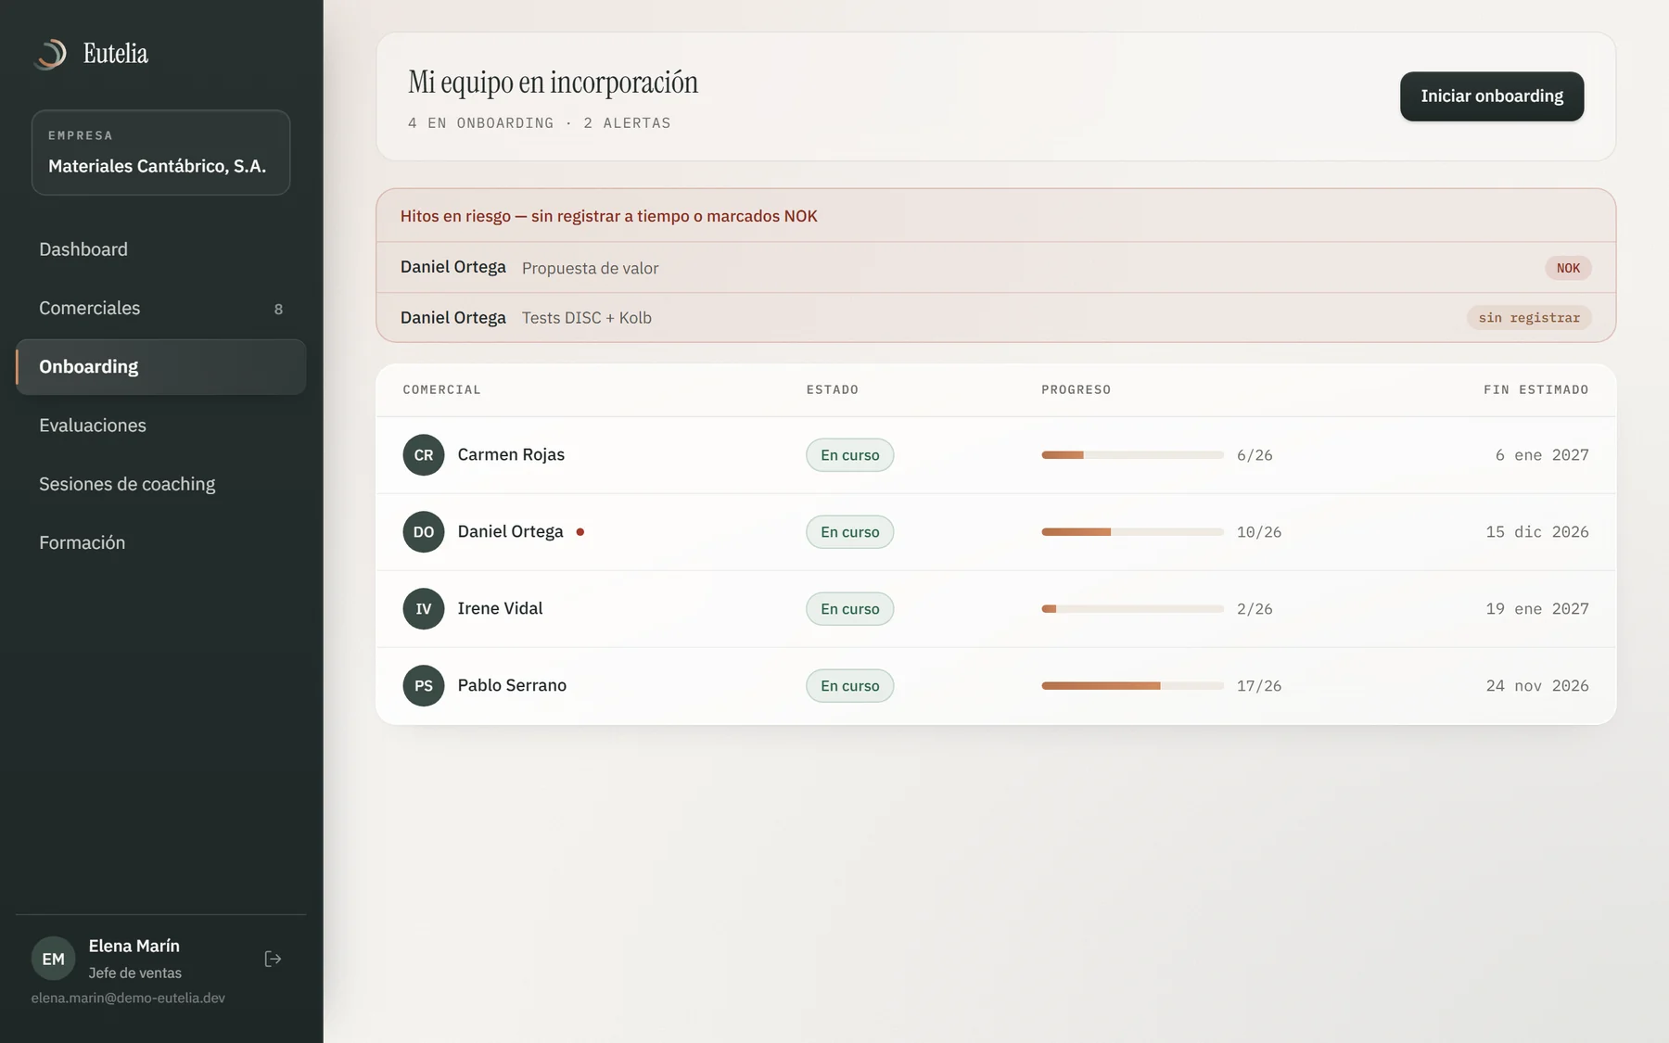This screenshot has height=1043, width=1669.
Task: Click En curso status for Carmen Rojas
Action: click(x=849, y=455)
